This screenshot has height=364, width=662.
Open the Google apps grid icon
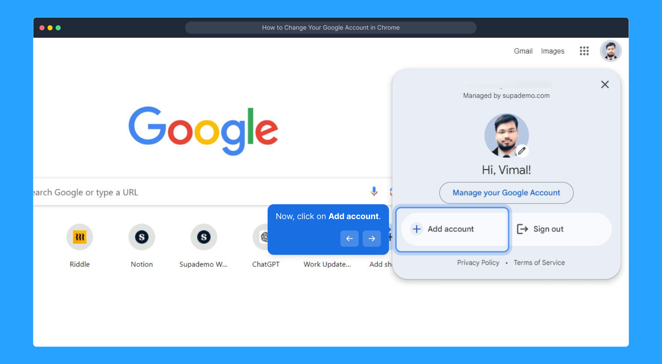[584, 51]
